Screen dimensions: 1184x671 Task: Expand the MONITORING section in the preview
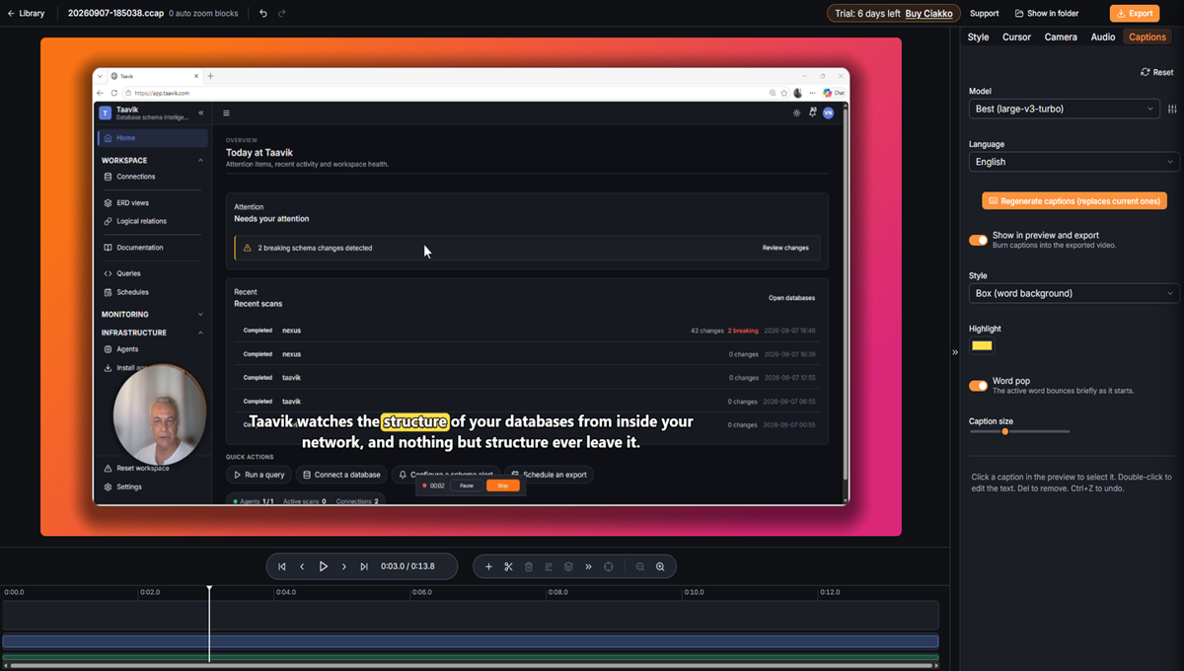200,315
